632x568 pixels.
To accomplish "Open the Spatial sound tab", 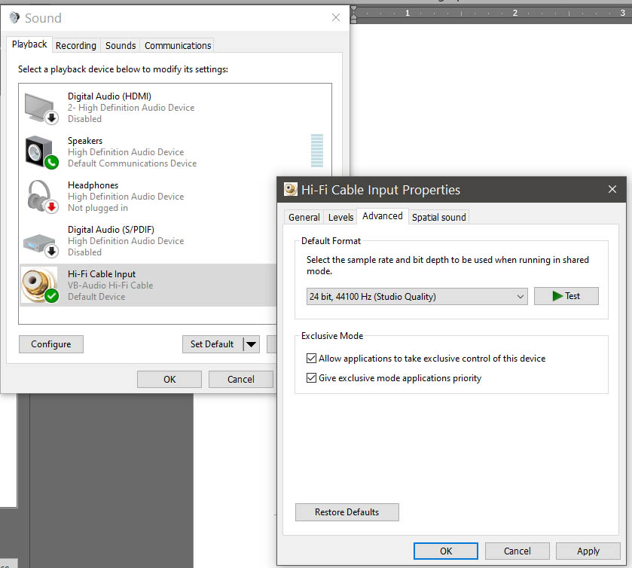I will [x=438, y=217].
